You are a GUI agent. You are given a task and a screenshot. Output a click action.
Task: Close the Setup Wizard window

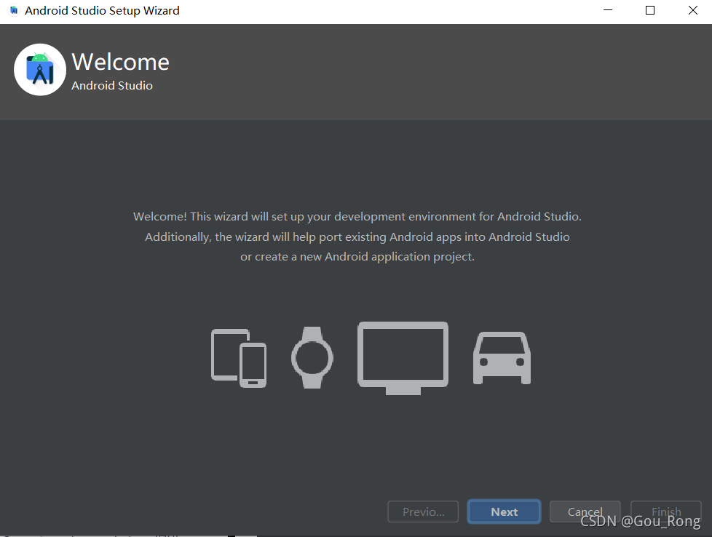tap(692, 10)
